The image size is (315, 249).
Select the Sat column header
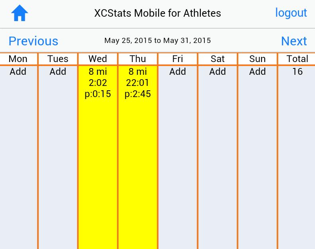218,59
